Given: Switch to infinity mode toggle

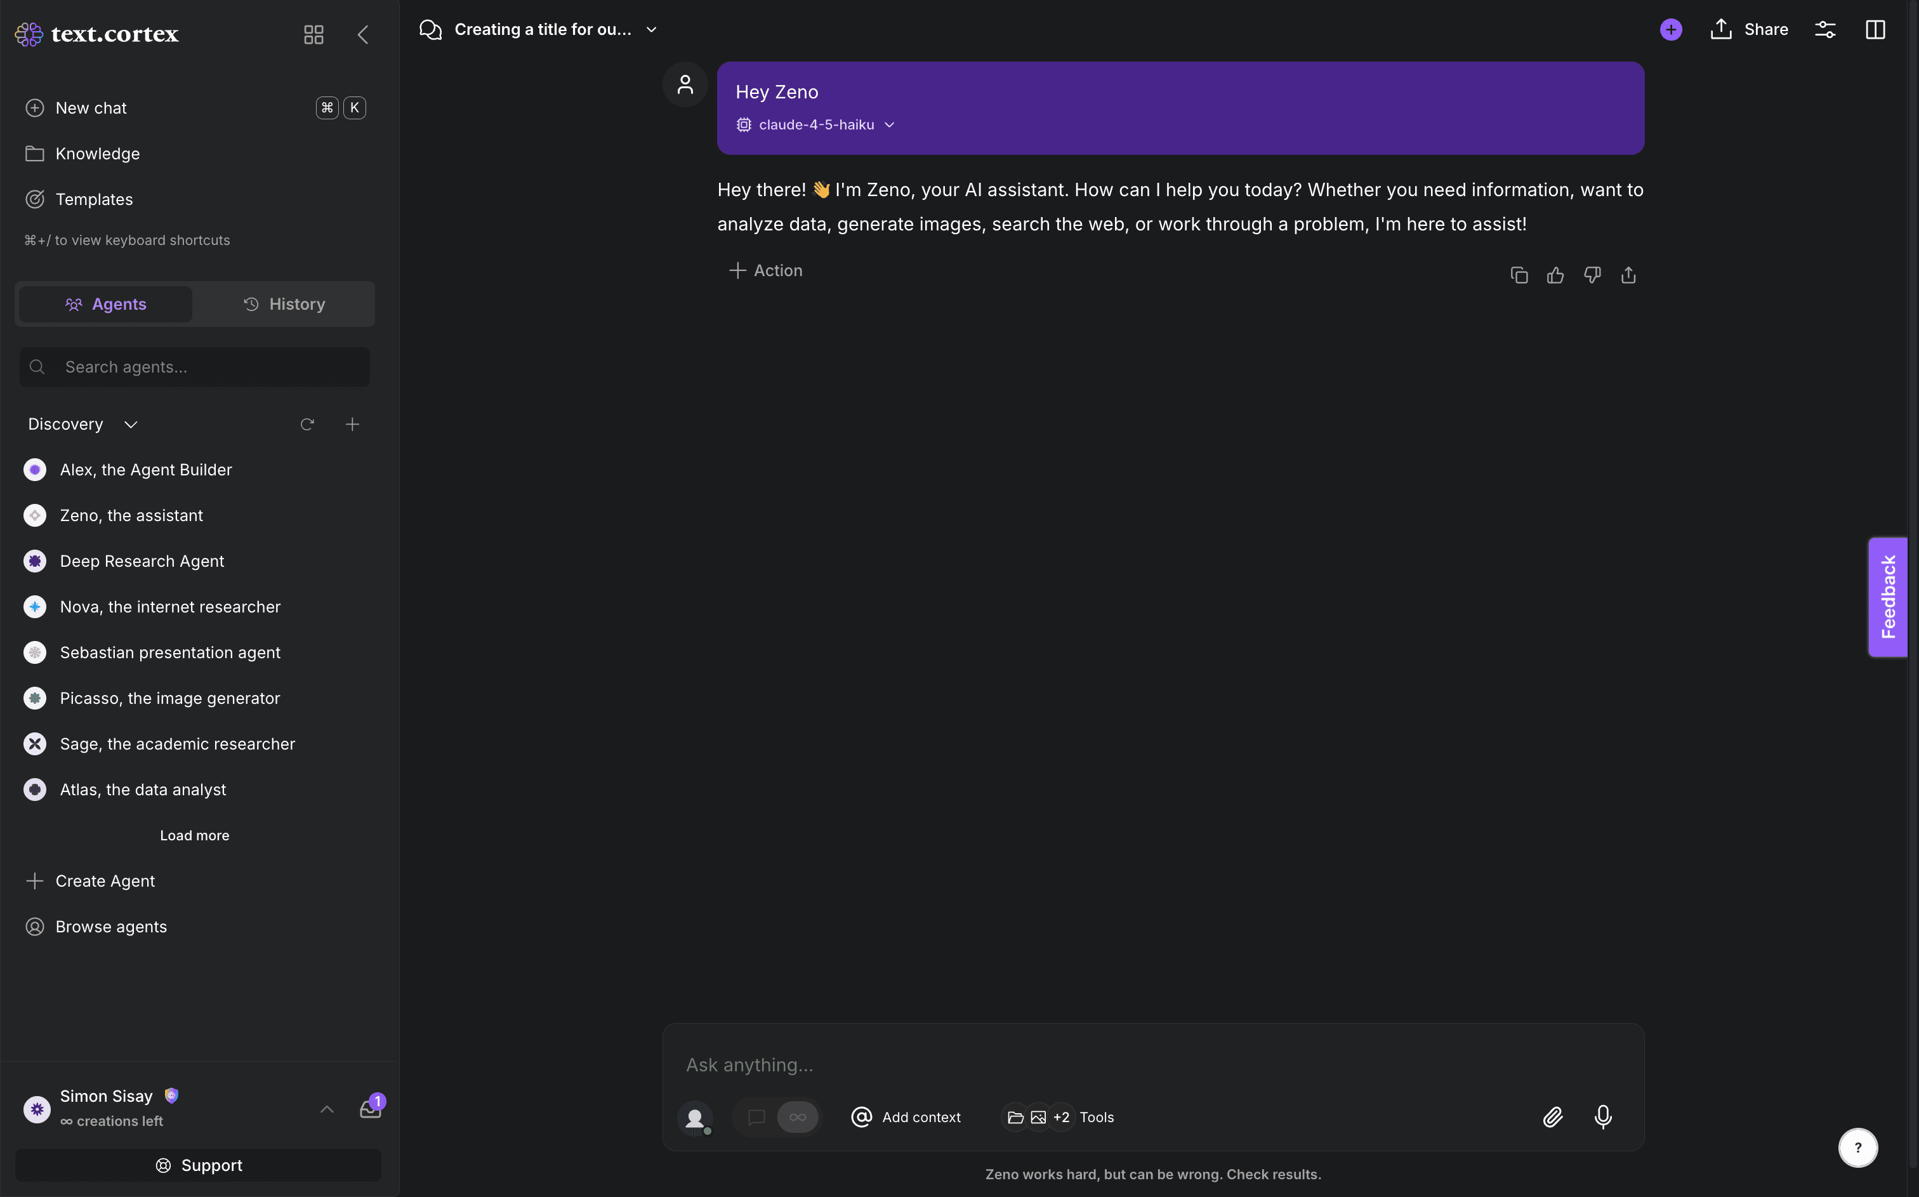Looking at the screenshot, I should [797, 1116].
